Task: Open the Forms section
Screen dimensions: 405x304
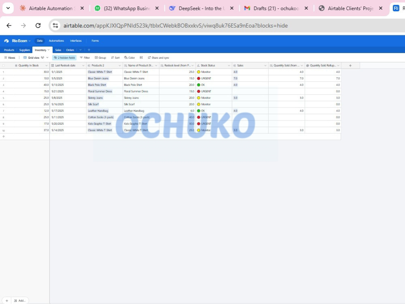Action: pos(95,41)
